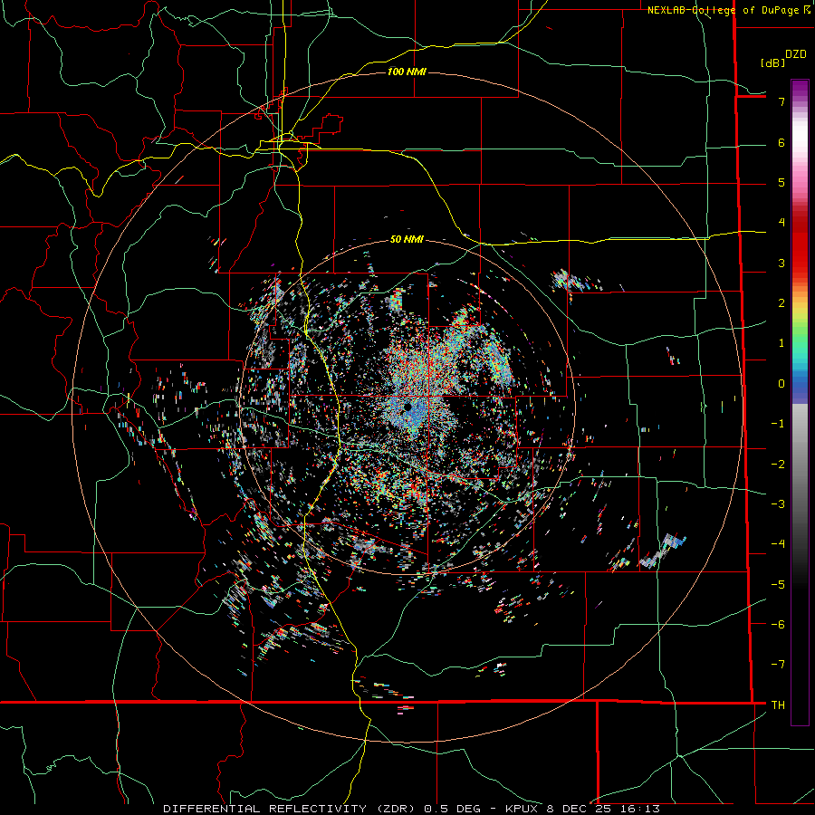Click the scale value 7 label
This screenshot has width=815, height=815.
tap(781, 101)
